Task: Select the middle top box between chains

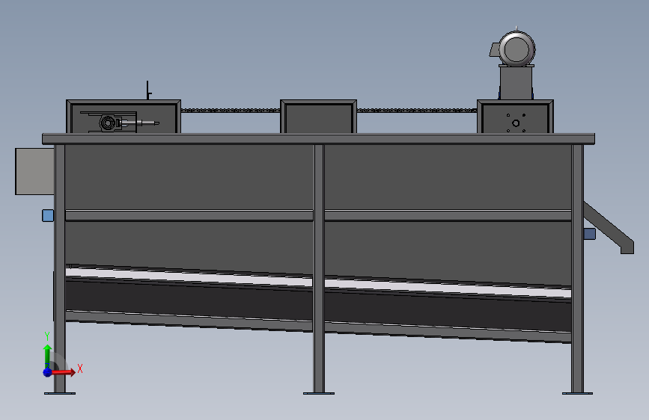Action: (318, 117)
